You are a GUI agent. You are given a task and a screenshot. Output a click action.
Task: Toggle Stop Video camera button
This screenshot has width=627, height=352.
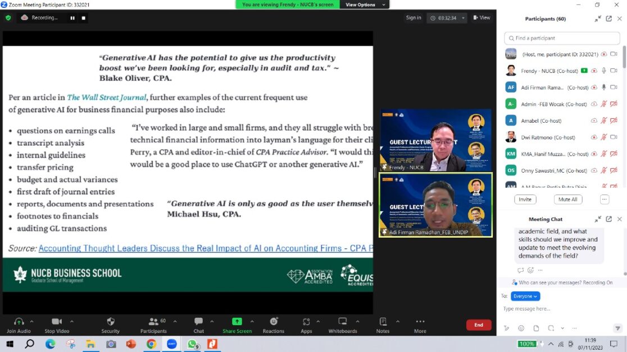[x=57, y=322]
